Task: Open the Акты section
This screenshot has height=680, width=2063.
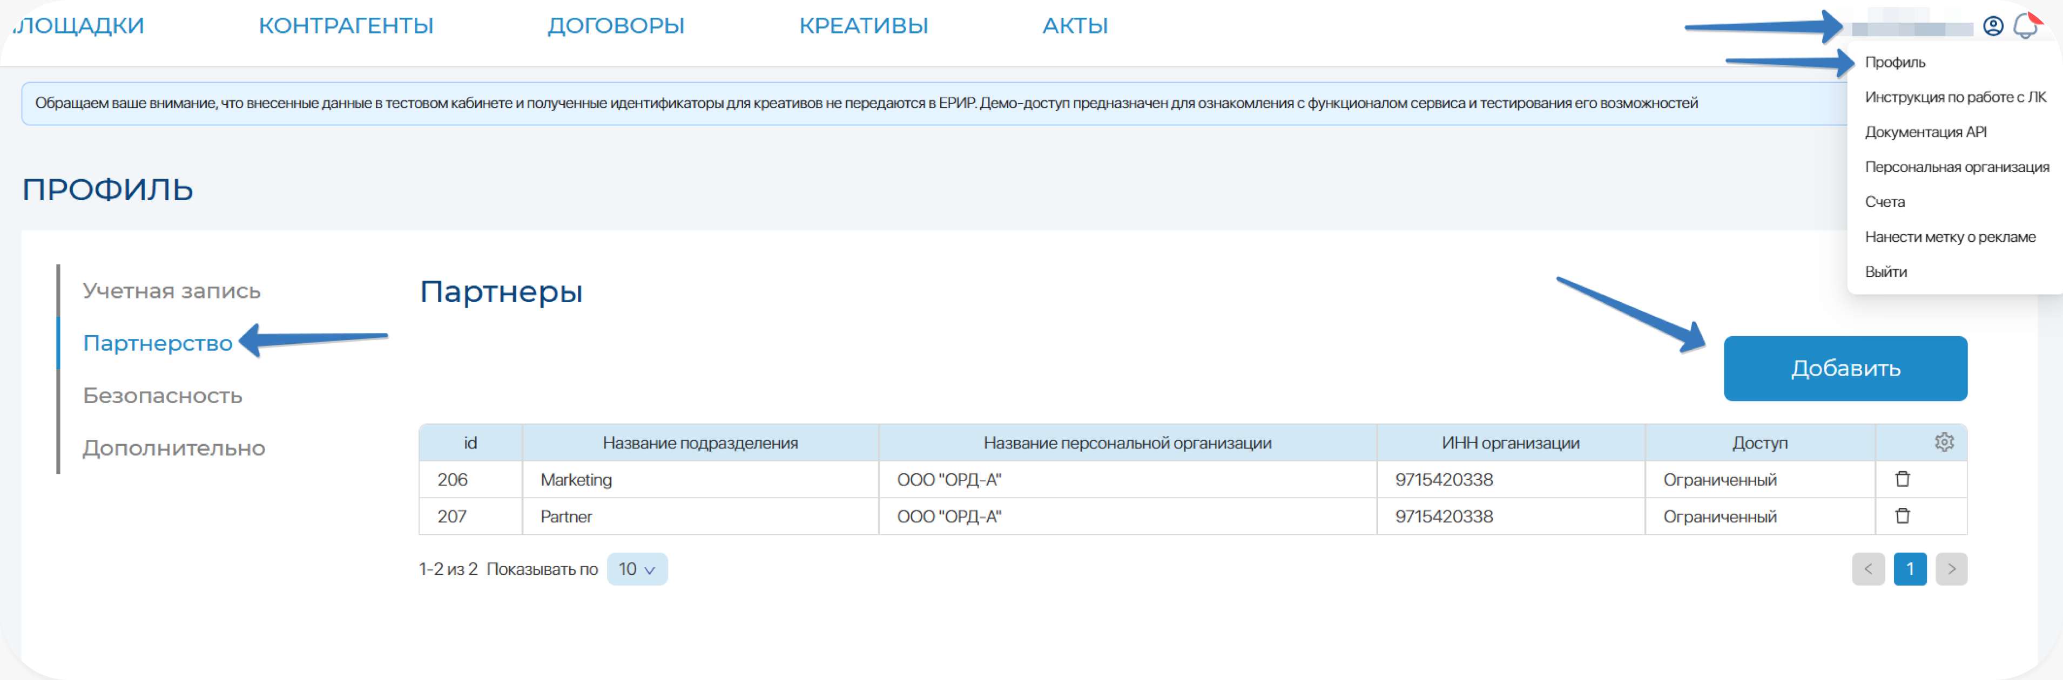Action: pyautogui.click(x=1075, y=25)
